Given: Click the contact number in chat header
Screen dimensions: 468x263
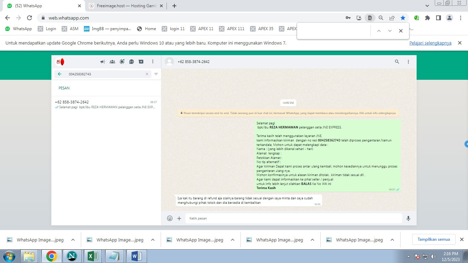Looking at the screenshot, I should coord(194,62).
